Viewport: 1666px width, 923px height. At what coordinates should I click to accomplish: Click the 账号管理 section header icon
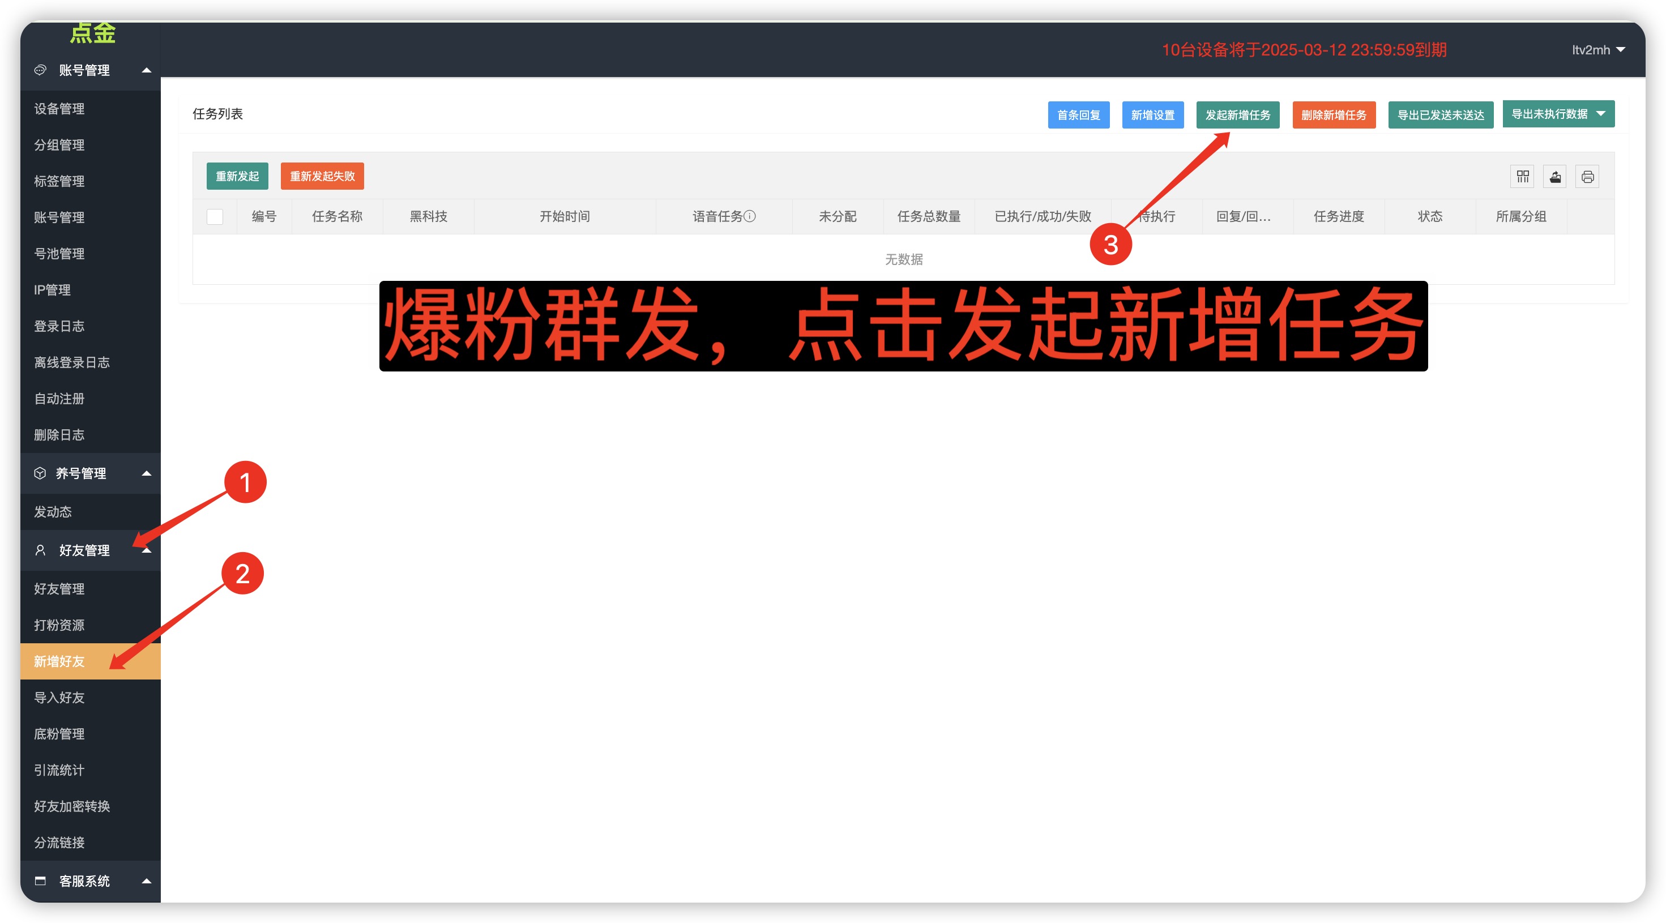click(x=40, y=70)
